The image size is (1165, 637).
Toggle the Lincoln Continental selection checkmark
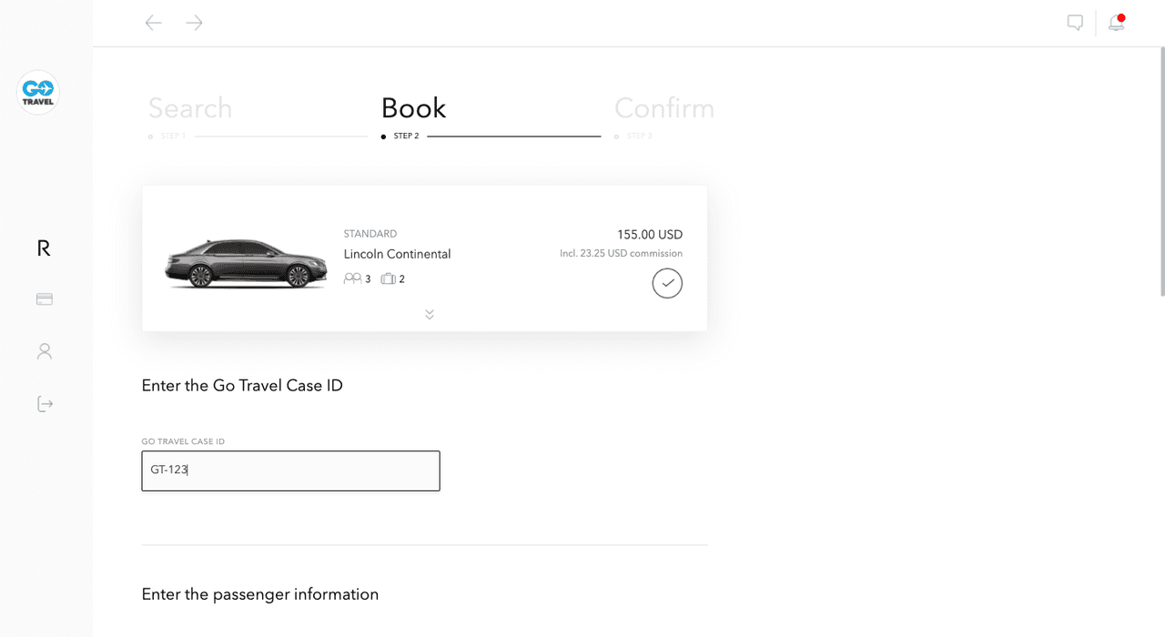click(x=667, y=283)
